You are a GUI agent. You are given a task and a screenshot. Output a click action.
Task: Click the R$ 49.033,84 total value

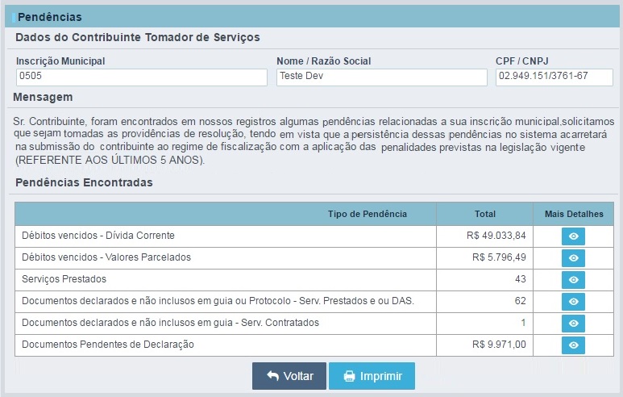(x=496, y=236)
